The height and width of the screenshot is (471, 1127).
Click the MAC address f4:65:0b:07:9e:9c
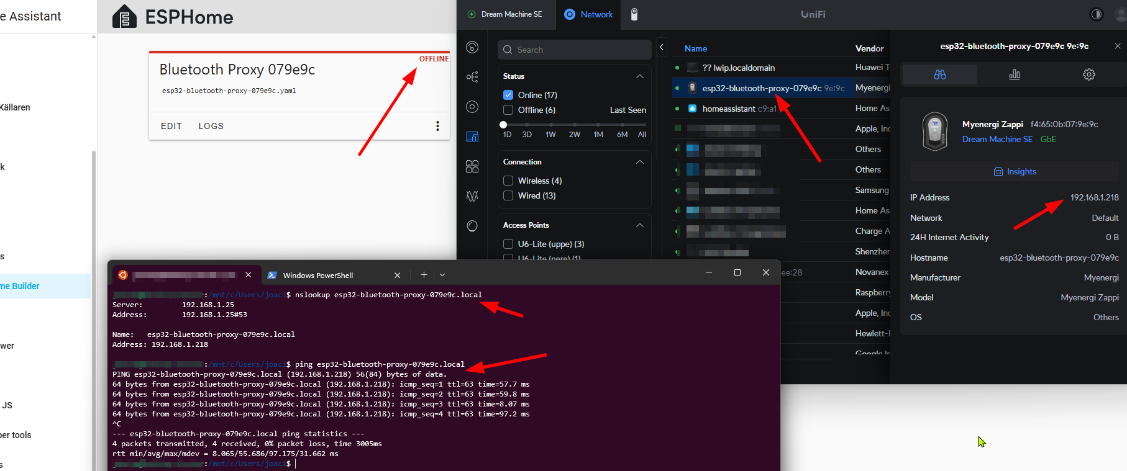[1064, 124]
